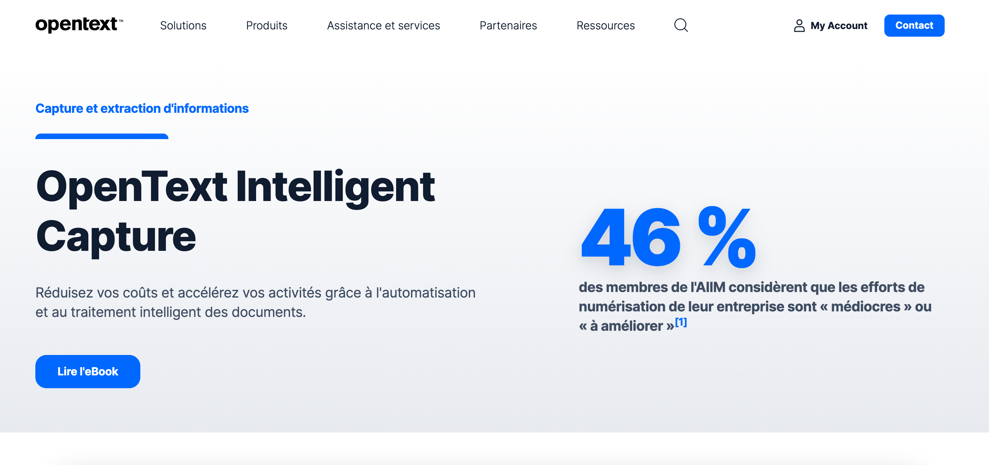Click the word Capture in heading

pos(115,237)
